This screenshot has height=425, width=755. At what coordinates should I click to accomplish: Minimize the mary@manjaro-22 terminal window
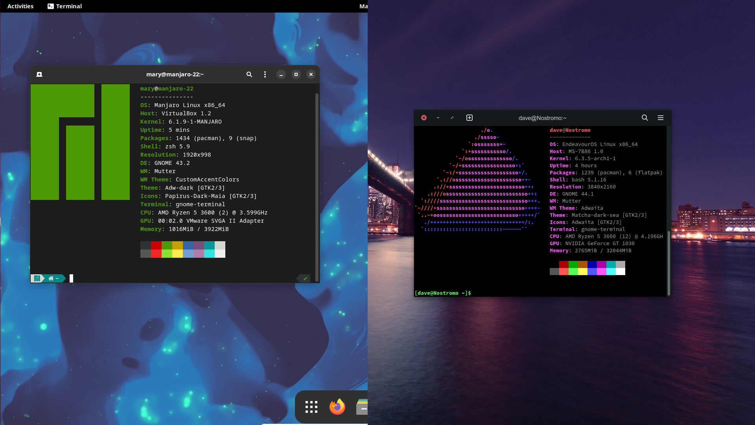click(281, 74)
